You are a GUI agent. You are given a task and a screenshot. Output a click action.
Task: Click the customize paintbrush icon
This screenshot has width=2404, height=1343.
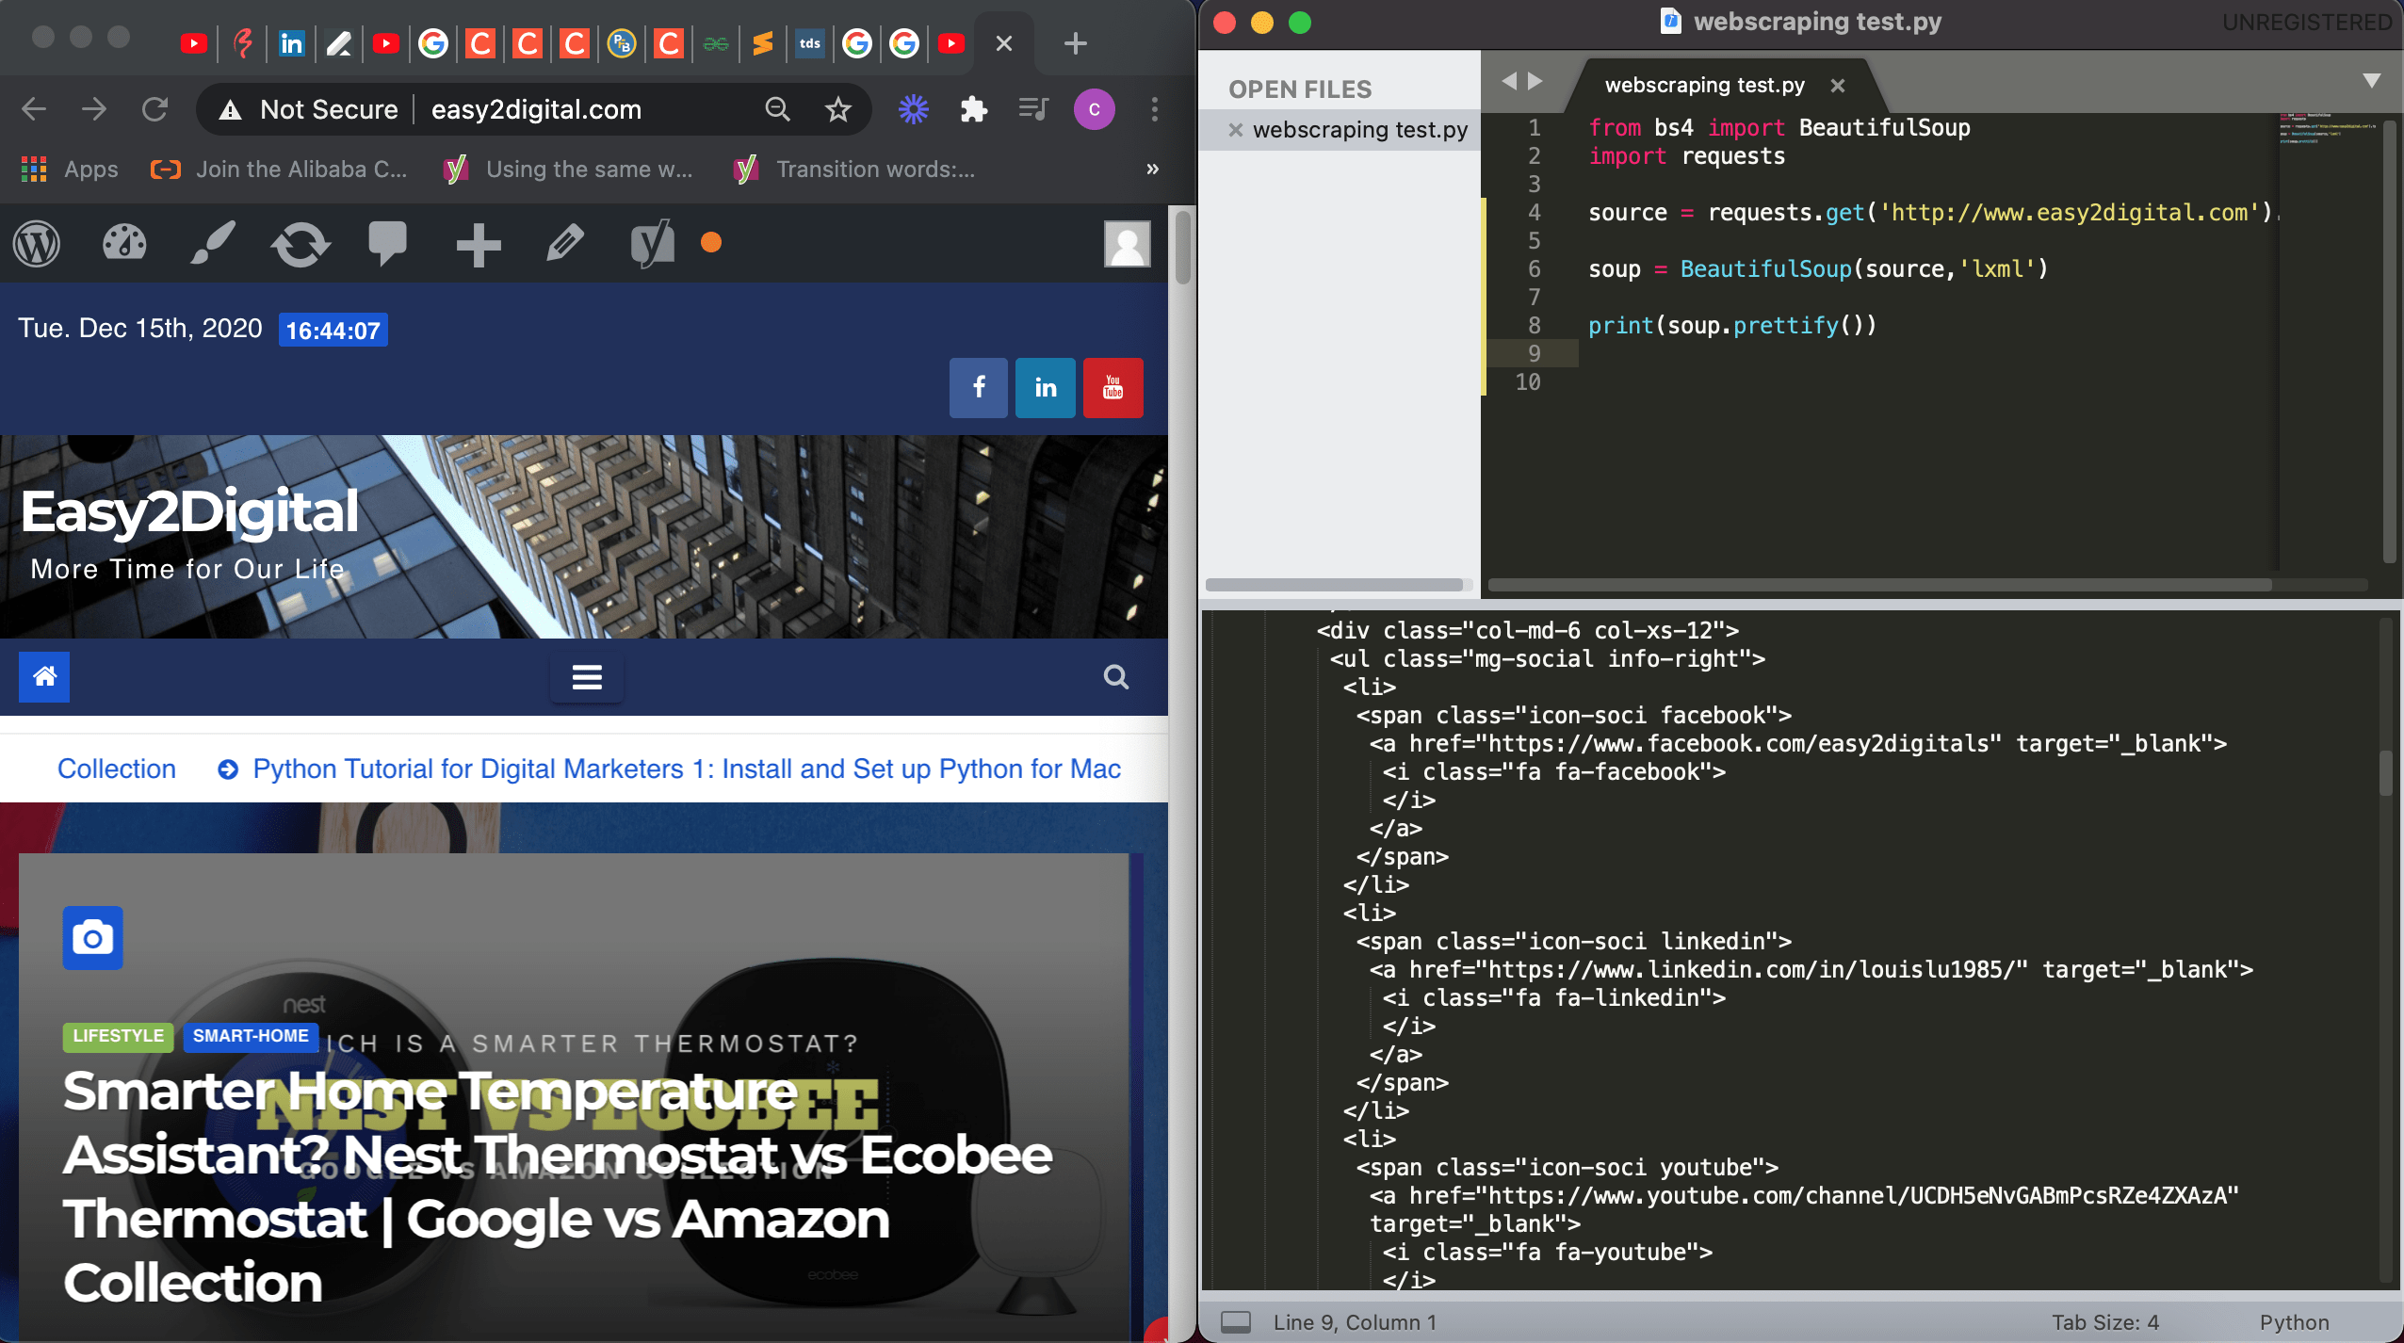pos(212,244)
